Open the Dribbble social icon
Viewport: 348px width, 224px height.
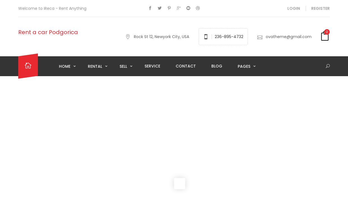pos(198,8)
